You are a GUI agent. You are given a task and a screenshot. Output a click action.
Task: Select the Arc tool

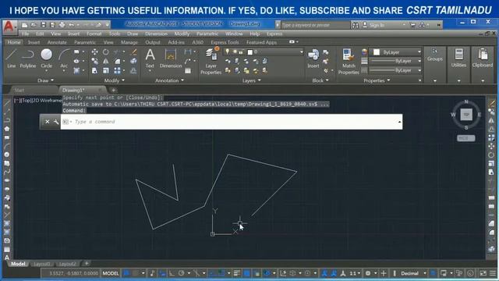64,59
